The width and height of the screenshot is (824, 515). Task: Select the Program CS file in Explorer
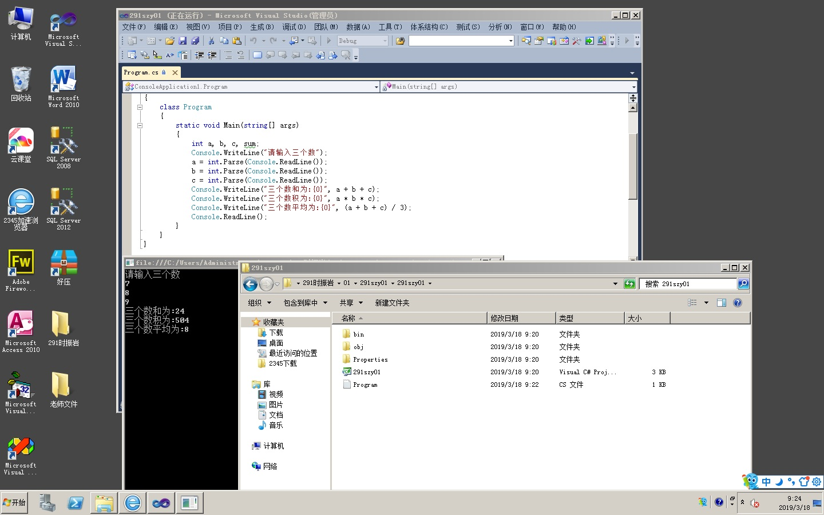(x=365, y=385)
